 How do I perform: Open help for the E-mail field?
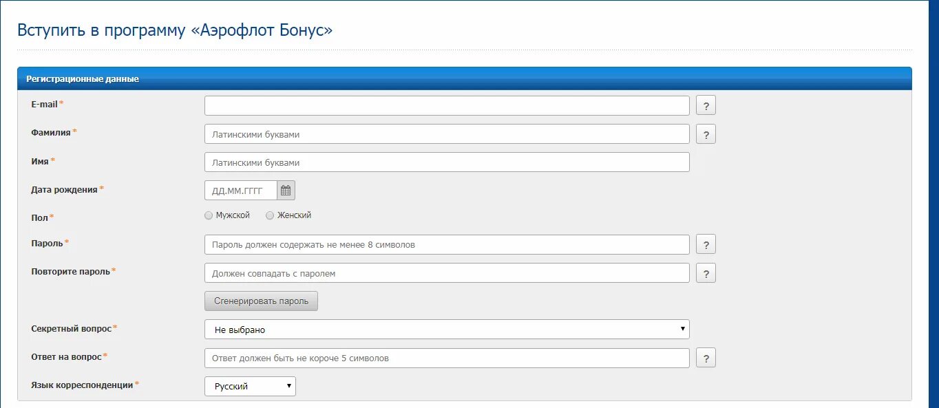click(706, 105)
